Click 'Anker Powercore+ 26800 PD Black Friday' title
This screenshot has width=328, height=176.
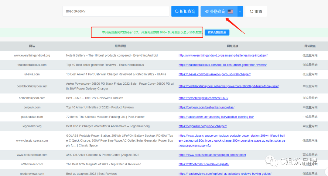tap(120, 86)
